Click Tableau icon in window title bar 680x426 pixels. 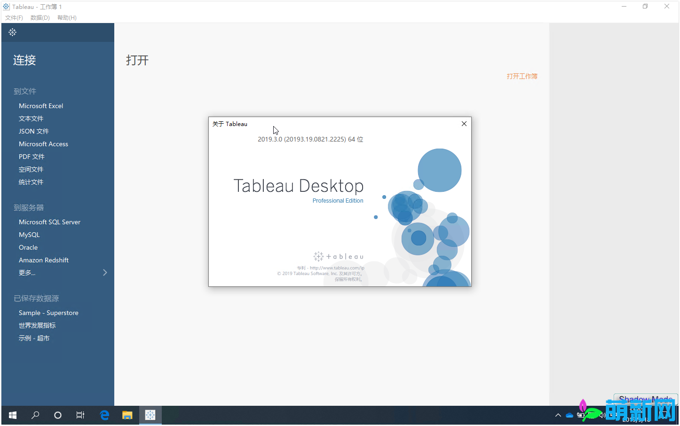[x=6, y=7]
